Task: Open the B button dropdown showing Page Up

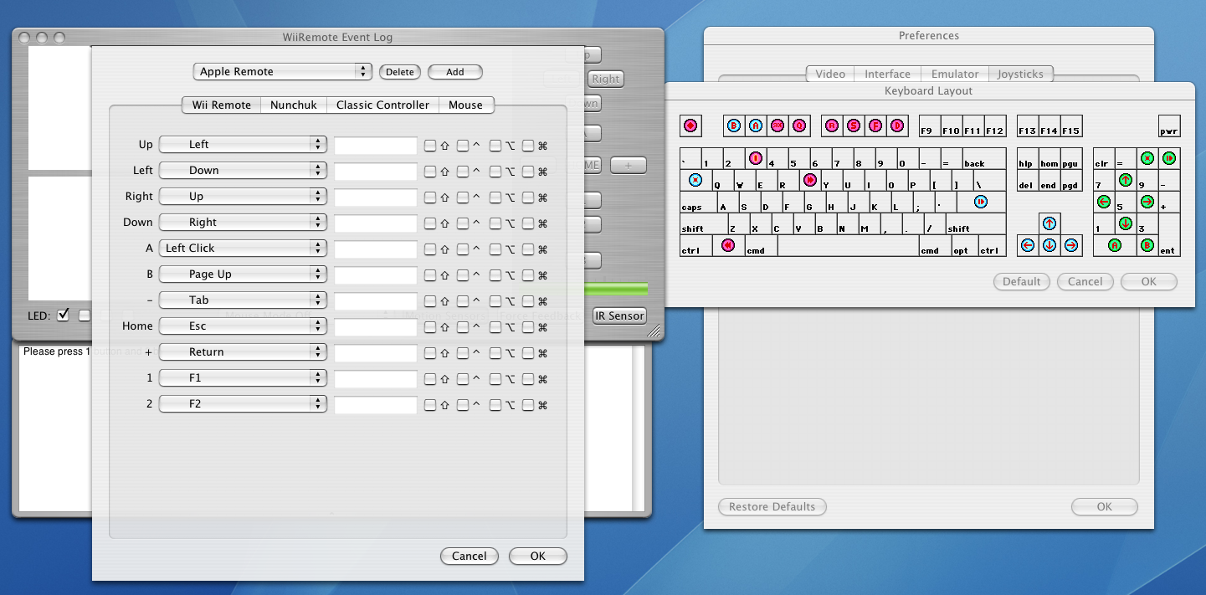Action: [x=243, y=274]
